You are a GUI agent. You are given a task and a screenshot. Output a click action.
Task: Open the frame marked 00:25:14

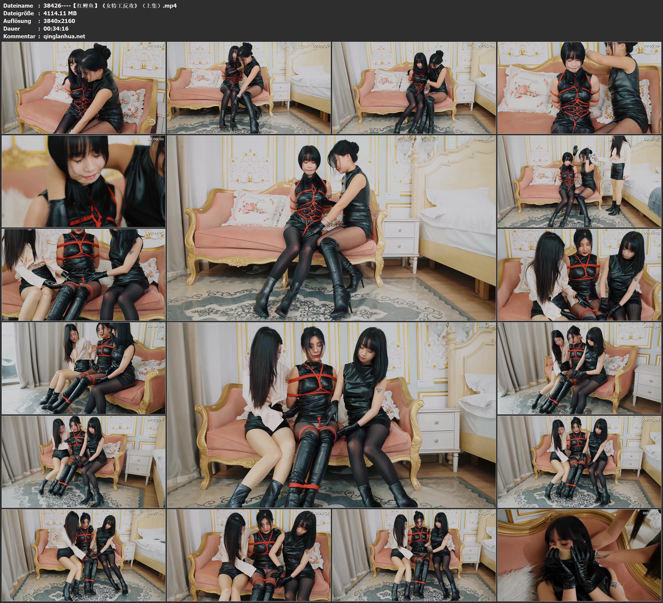tap(579, 461)
